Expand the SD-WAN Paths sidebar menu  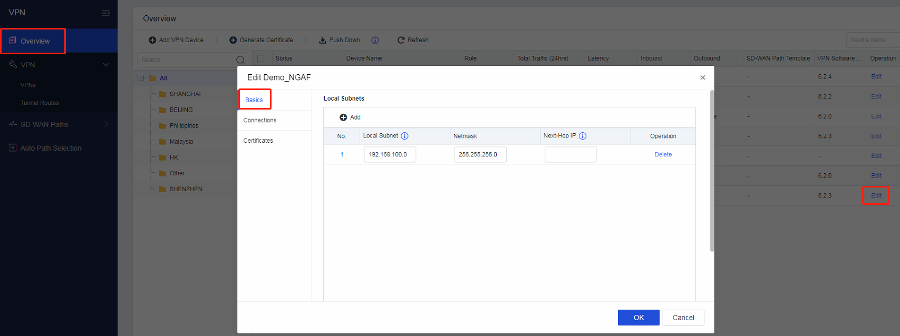point(106,124)
